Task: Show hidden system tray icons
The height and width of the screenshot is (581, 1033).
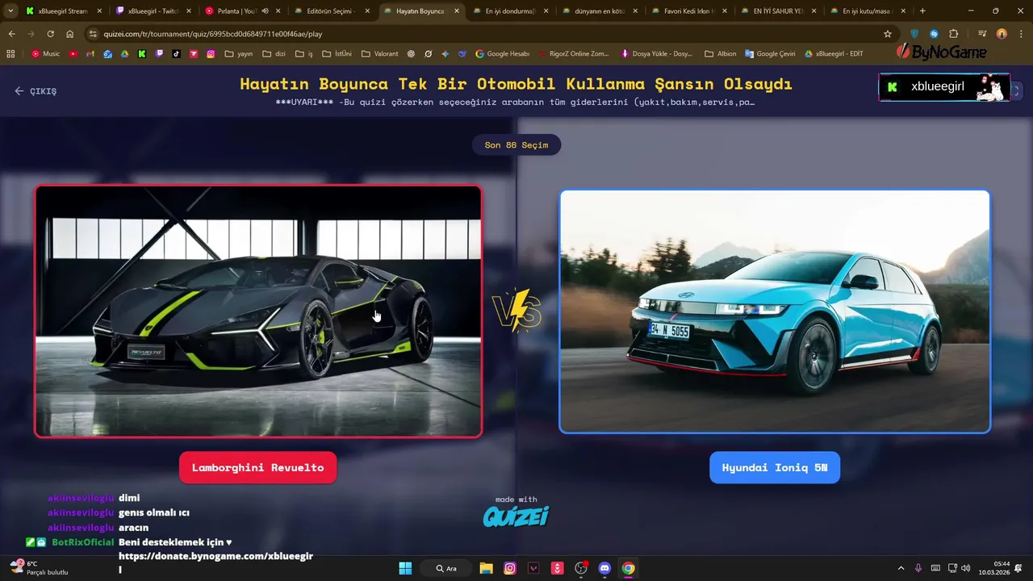Action: (x=901, y=568)
